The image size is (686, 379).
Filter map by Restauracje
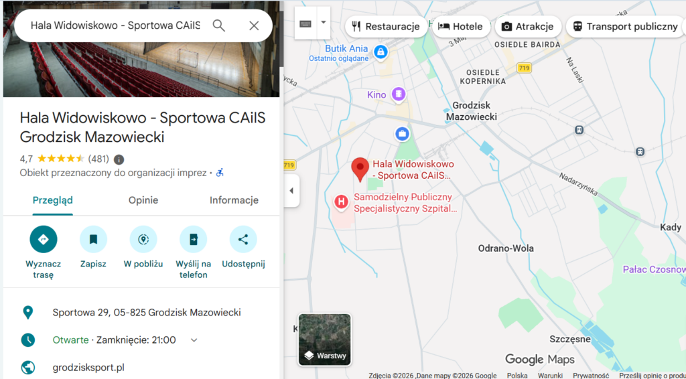pyautogui.click(x=387, y=26)
